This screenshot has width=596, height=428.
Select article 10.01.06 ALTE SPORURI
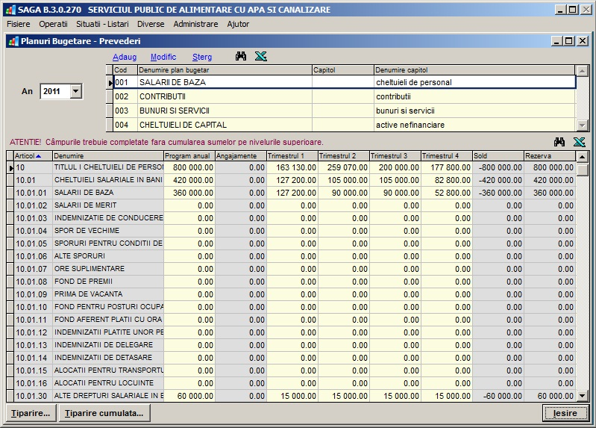point(294,256)
